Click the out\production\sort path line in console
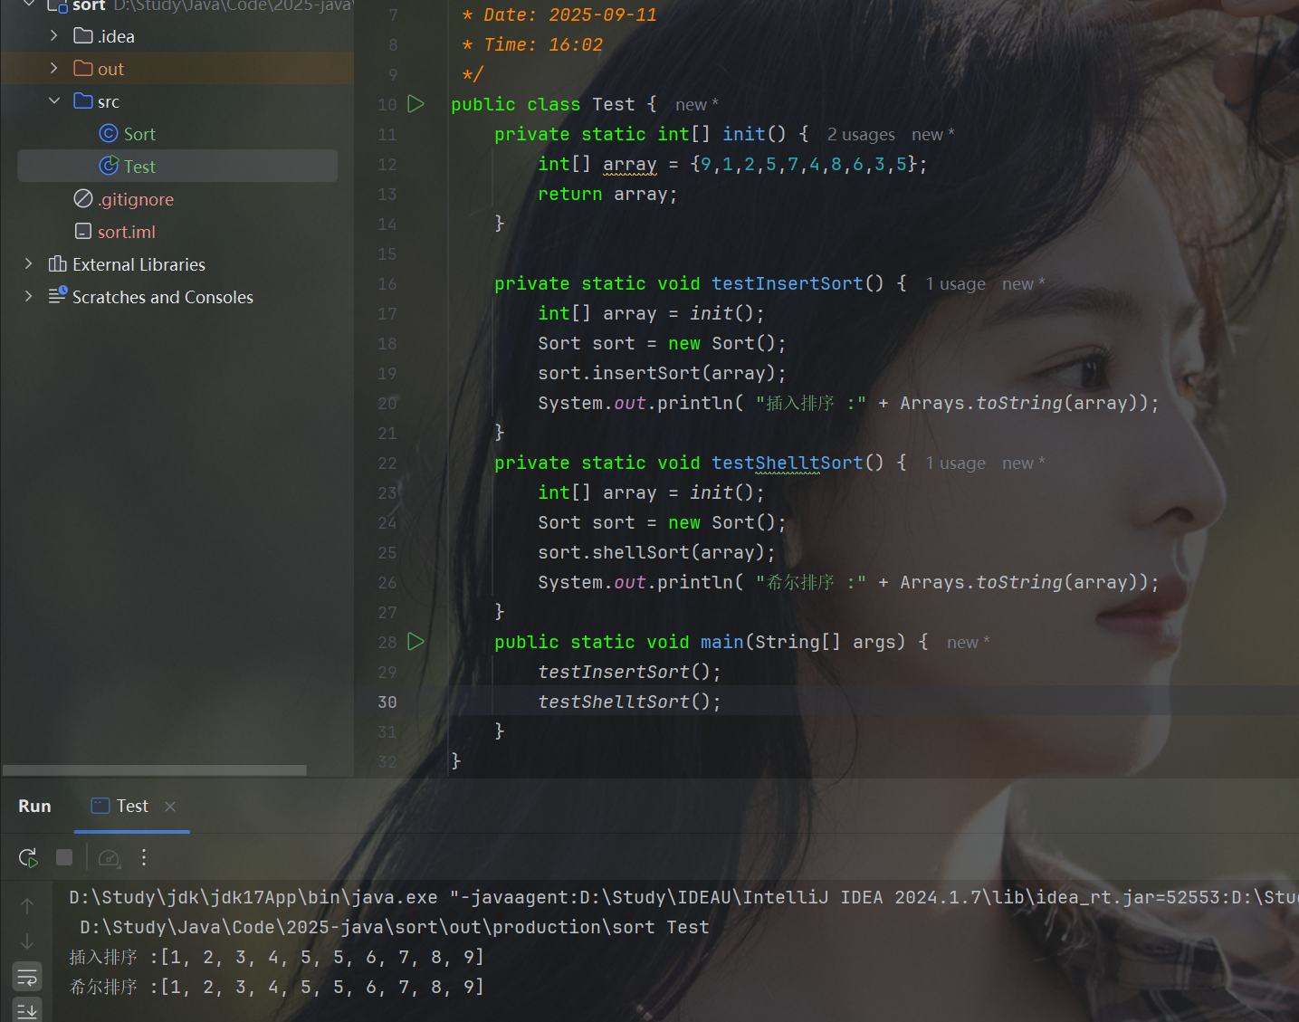 coord(395,928)
